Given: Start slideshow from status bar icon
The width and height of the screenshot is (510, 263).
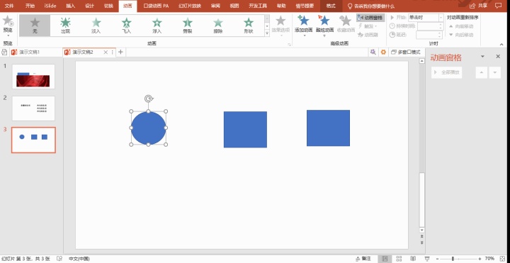Looking at the screenshot, I should click(427, 259).
